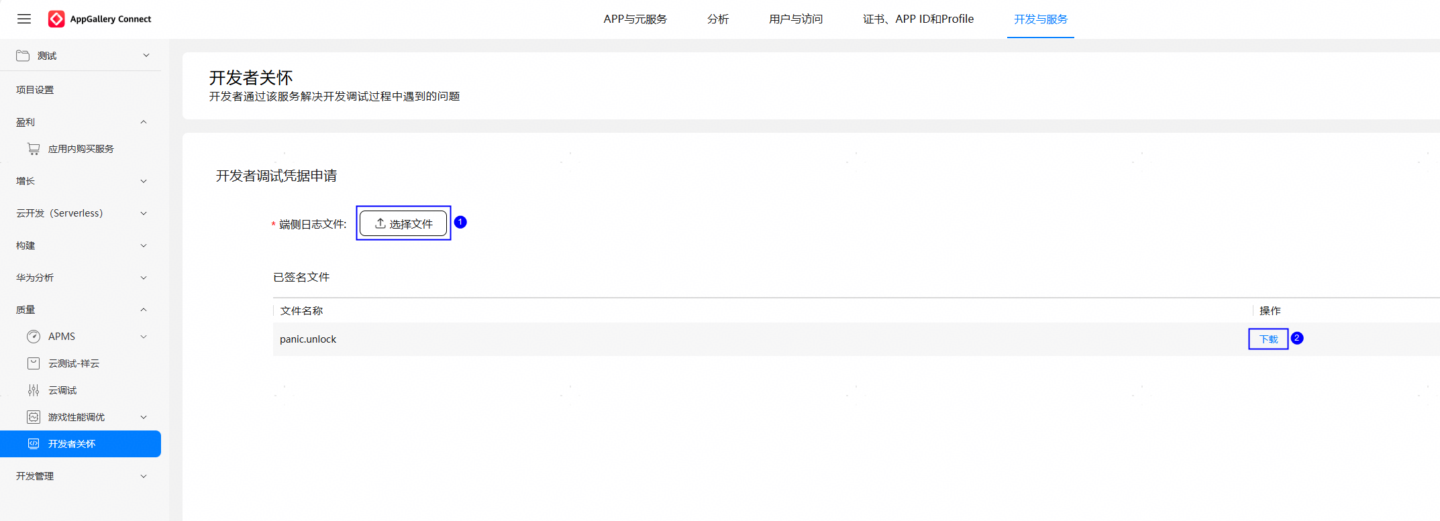Viewport: 1440px width, 521px height.
Task: Open 项目设置 in the sidebar
Action: [x=35, y=90]
